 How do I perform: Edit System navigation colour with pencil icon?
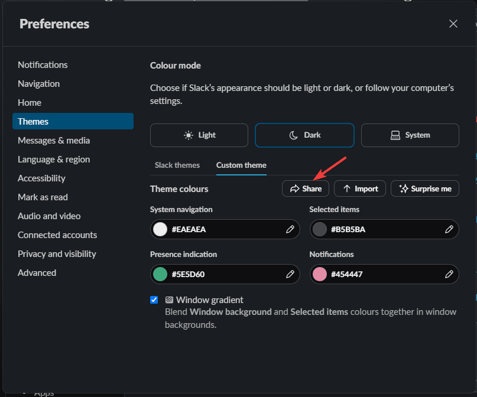point(290,229)
